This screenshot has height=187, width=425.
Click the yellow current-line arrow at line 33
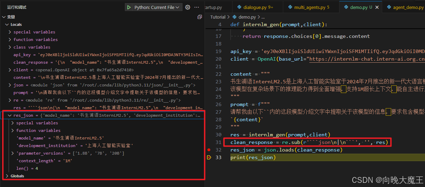[x=209, y=157]
